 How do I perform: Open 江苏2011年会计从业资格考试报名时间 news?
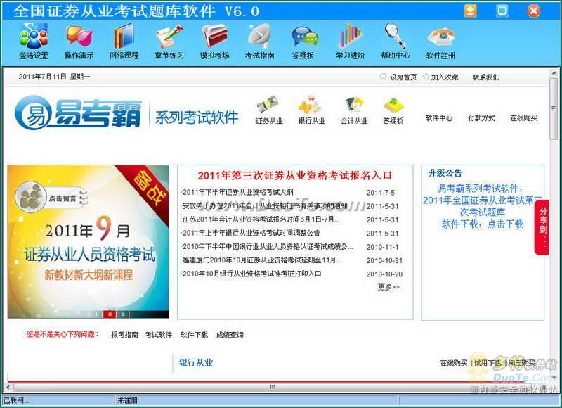tap(261, 219)
